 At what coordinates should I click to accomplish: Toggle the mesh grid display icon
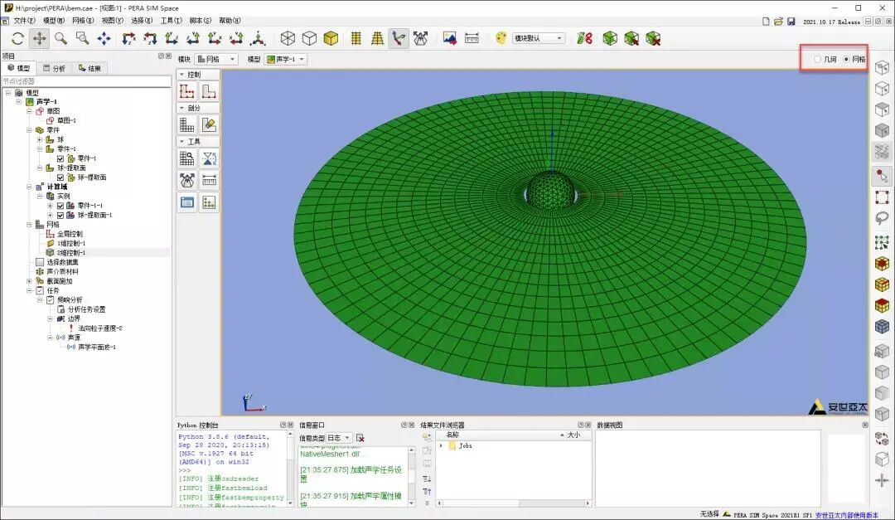click(356, 38)
